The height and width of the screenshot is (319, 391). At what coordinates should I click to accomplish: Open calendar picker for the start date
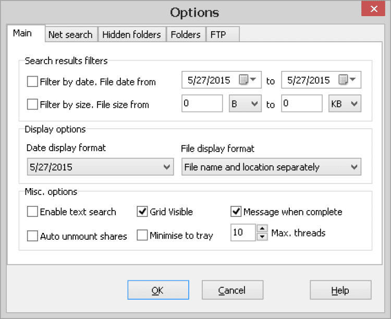248,80
